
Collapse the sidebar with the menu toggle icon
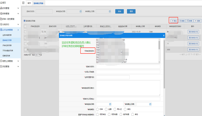coord(23,3)
